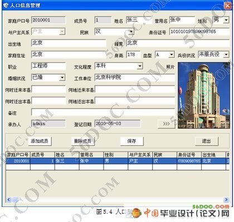Click the 添加成员 button
This screenshot has width=234, height=222.
[x=40, y=141]
